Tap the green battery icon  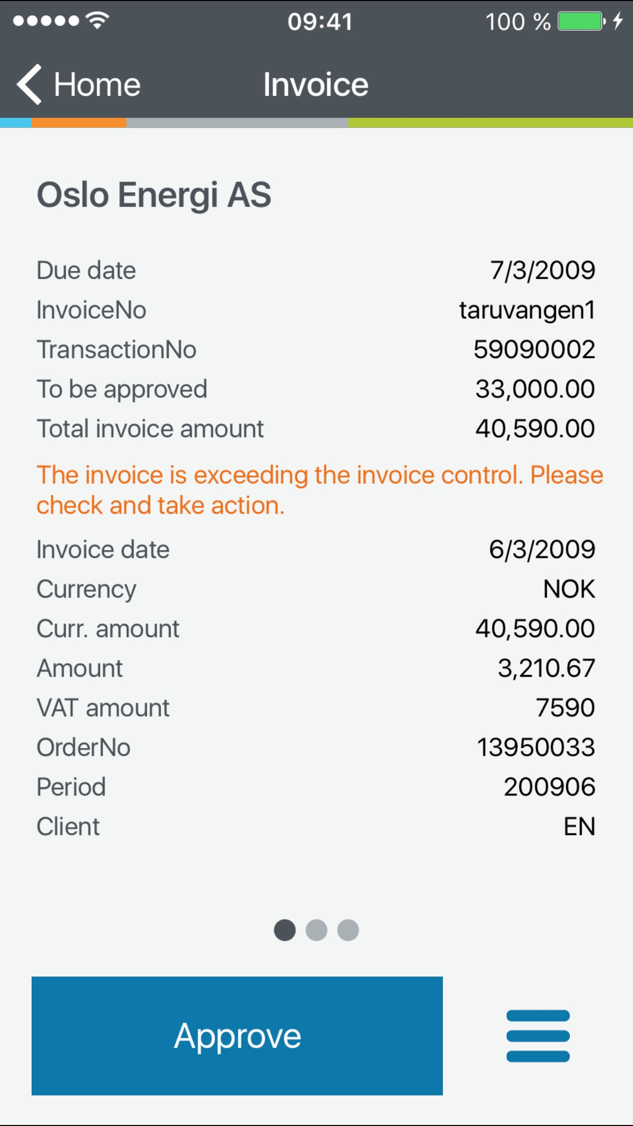pos(581,21)
